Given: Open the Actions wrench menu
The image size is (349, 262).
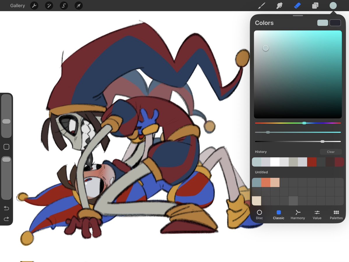Looking at the screenshot, I should (34, 6).
